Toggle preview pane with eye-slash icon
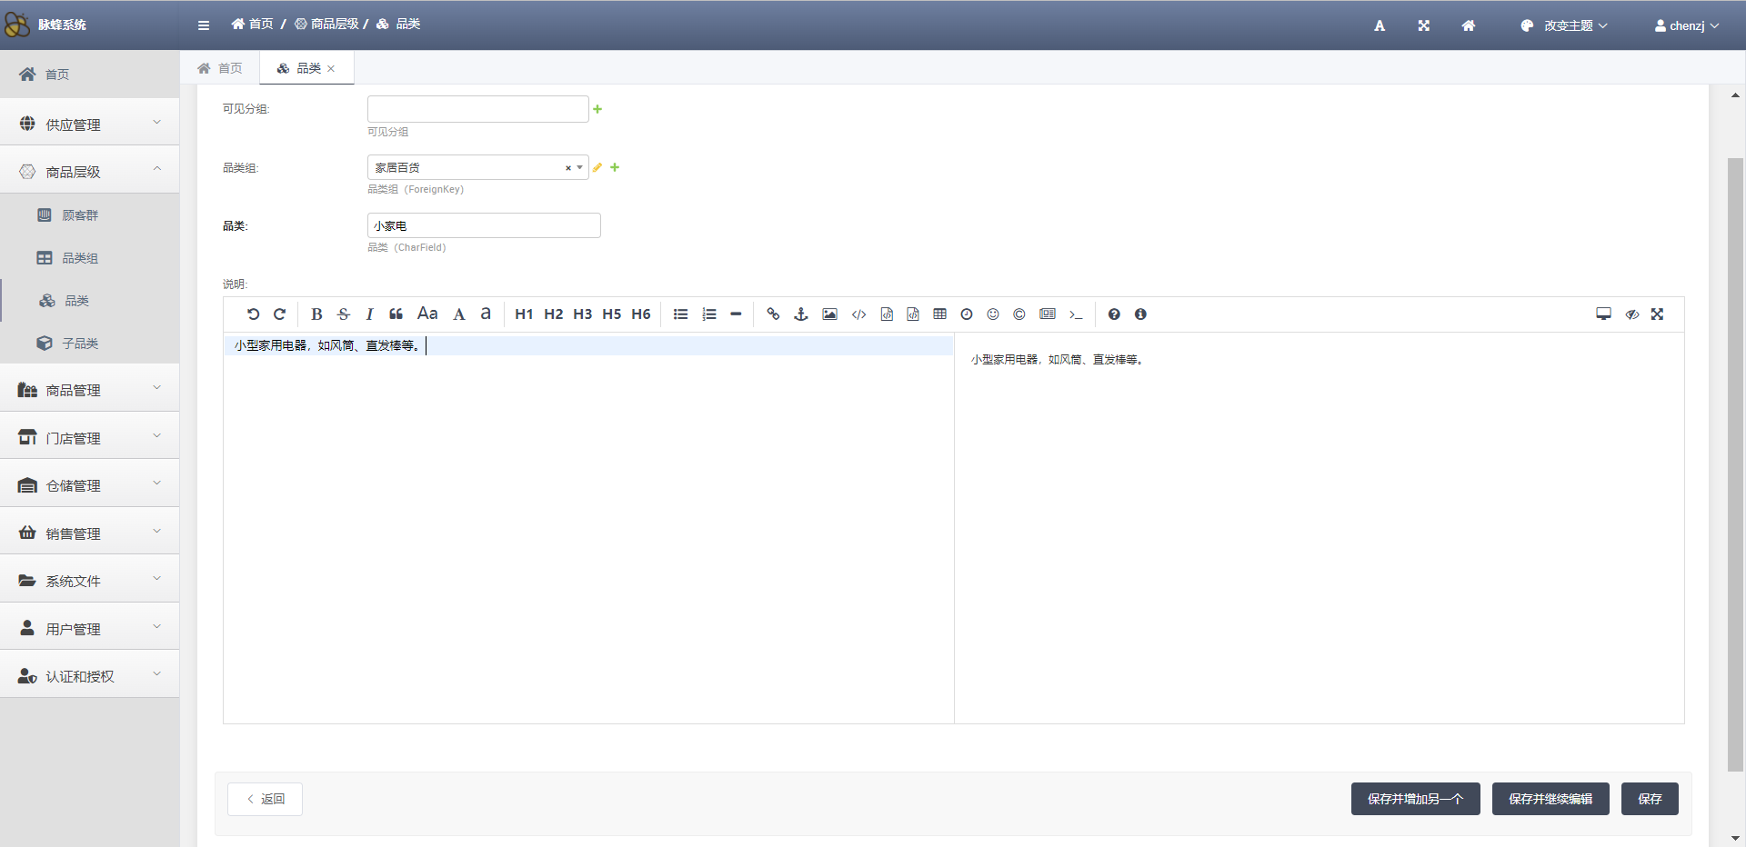The image size is (1746, 847). point(1631,314)
